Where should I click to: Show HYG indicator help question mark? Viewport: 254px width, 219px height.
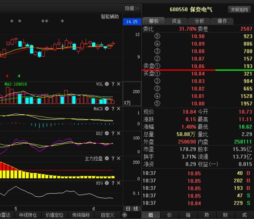coord(113,183)
